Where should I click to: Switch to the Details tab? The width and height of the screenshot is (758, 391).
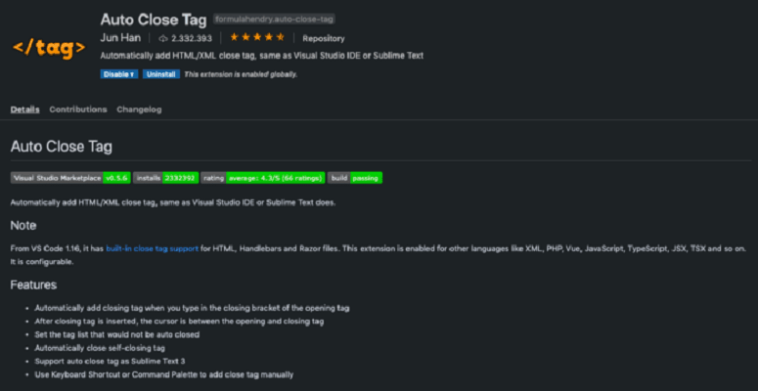[25, 109]
